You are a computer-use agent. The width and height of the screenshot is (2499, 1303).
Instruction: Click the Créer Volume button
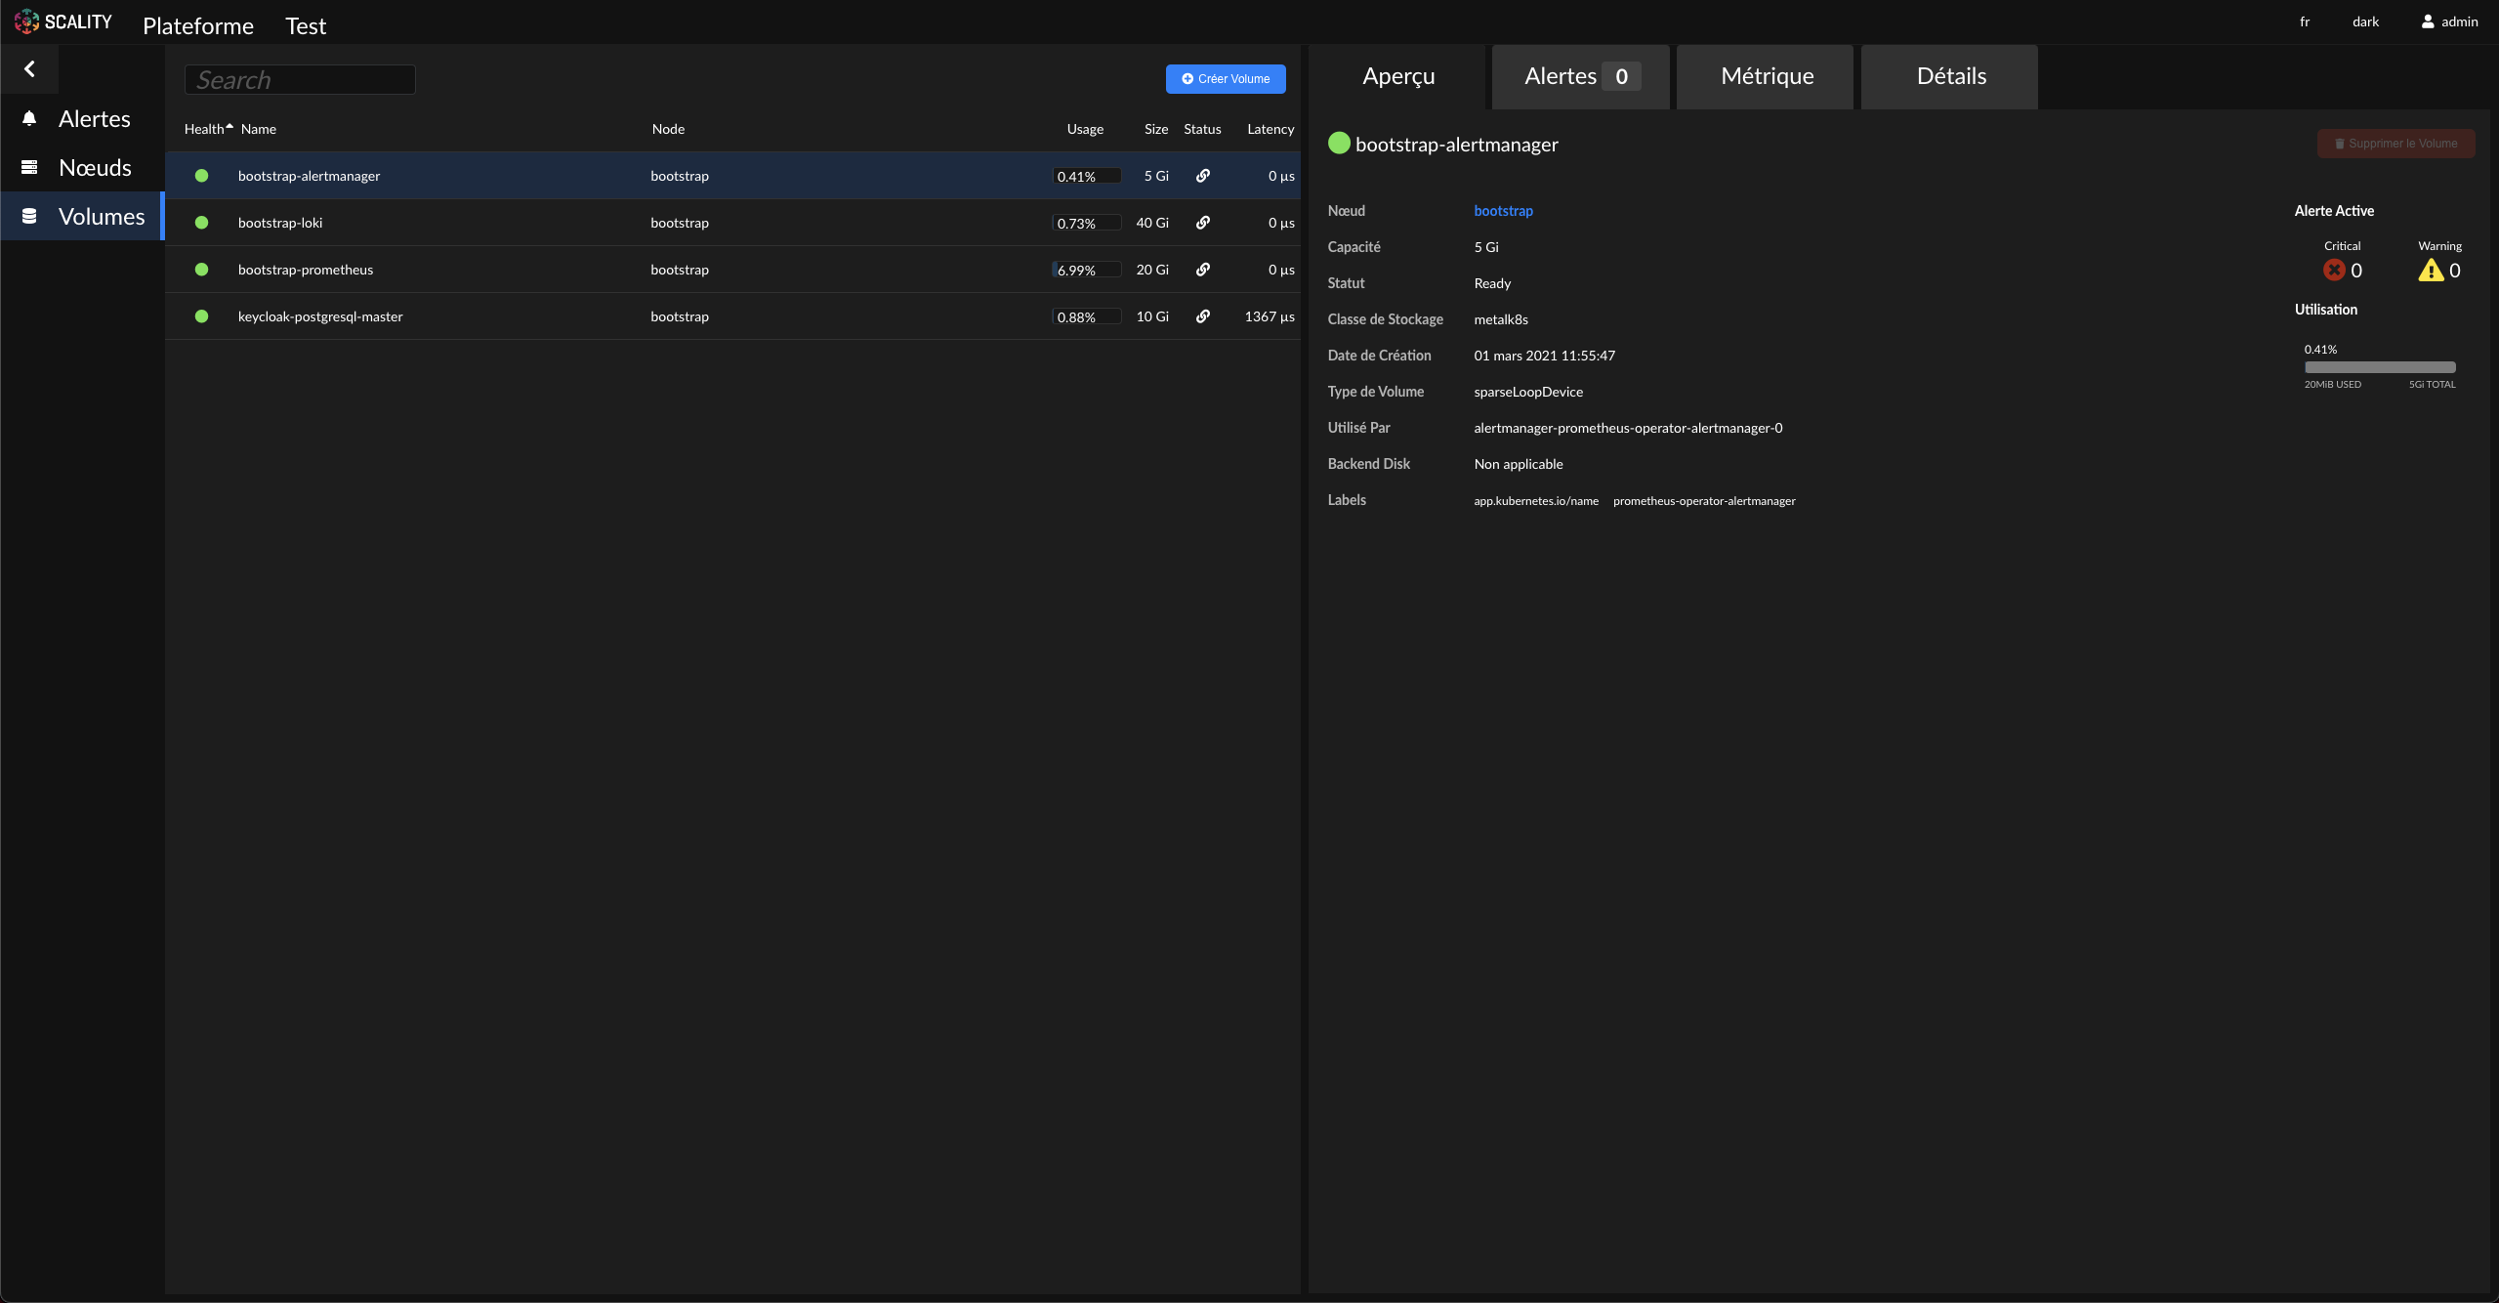[x=1225, y=79]
